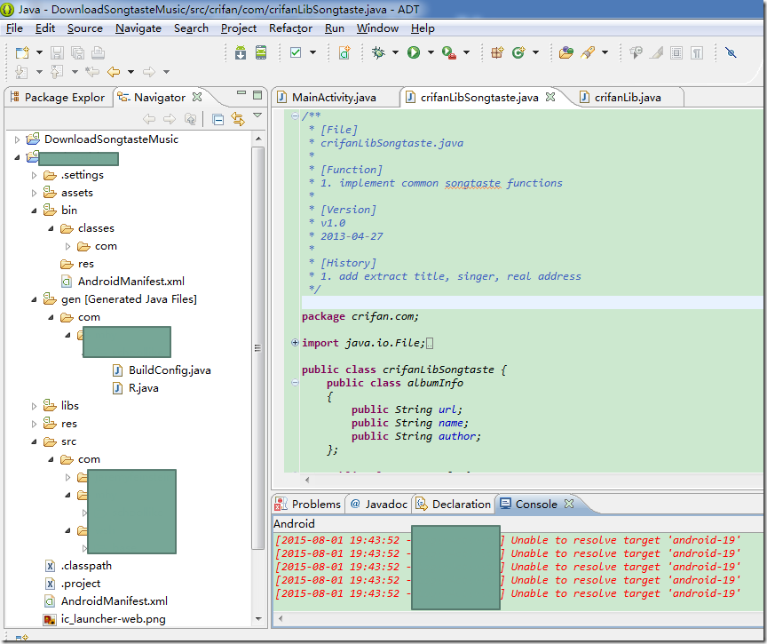Screen dimensions: 767x644
Task: Click the New Java Class icon
Action: pos(518,52)
